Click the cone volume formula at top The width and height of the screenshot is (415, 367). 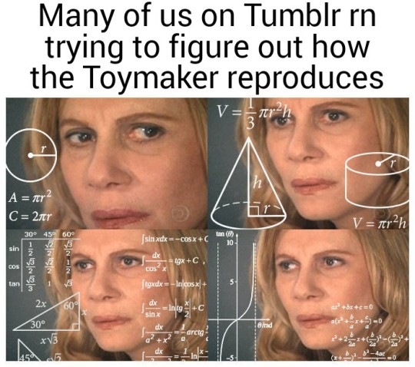(x=254, y=114)
